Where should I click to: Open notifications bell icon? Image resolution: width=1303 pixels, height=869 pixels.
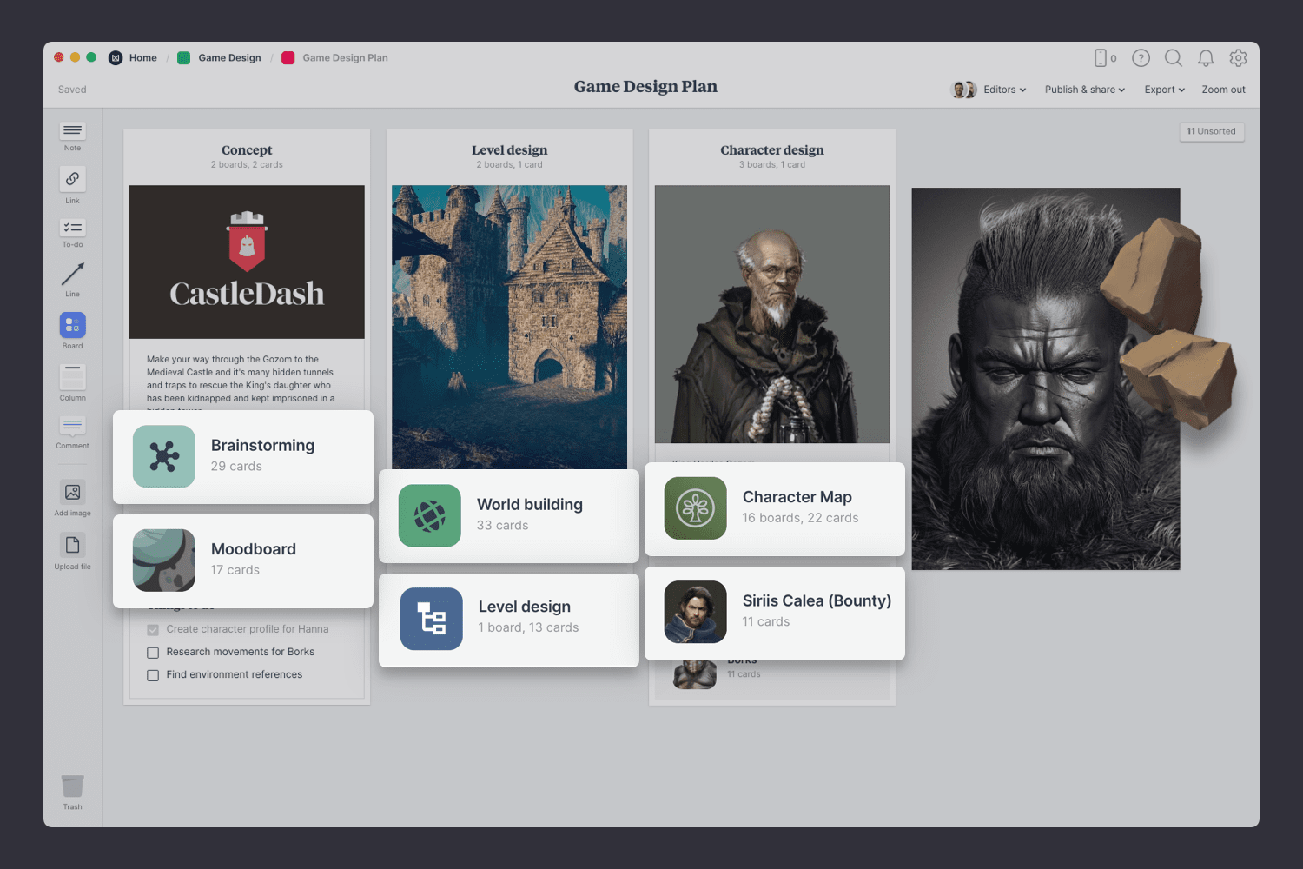tap(1206, 58)
